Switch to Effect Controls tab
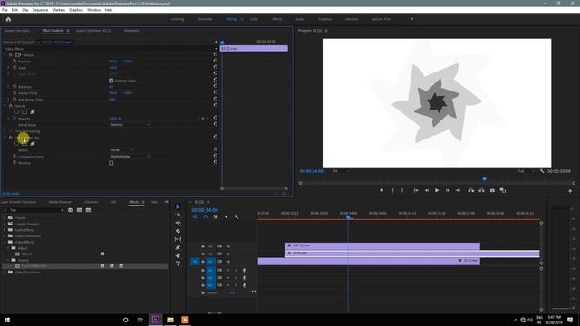This screenshot has width=580, height=326. 53,31
